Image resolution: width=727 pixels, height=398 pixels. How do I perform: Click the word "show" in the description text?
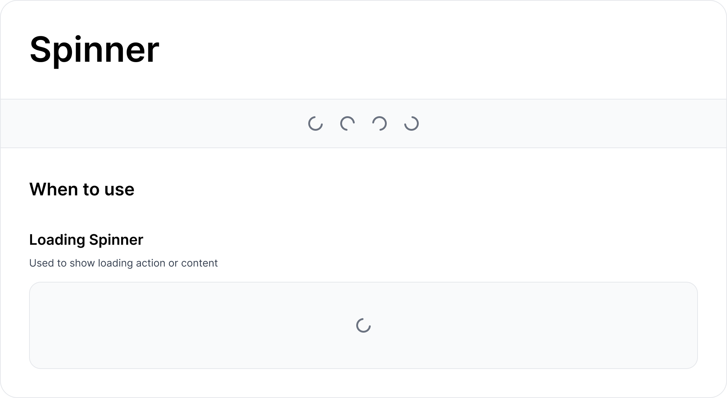(x=82, y=263)
